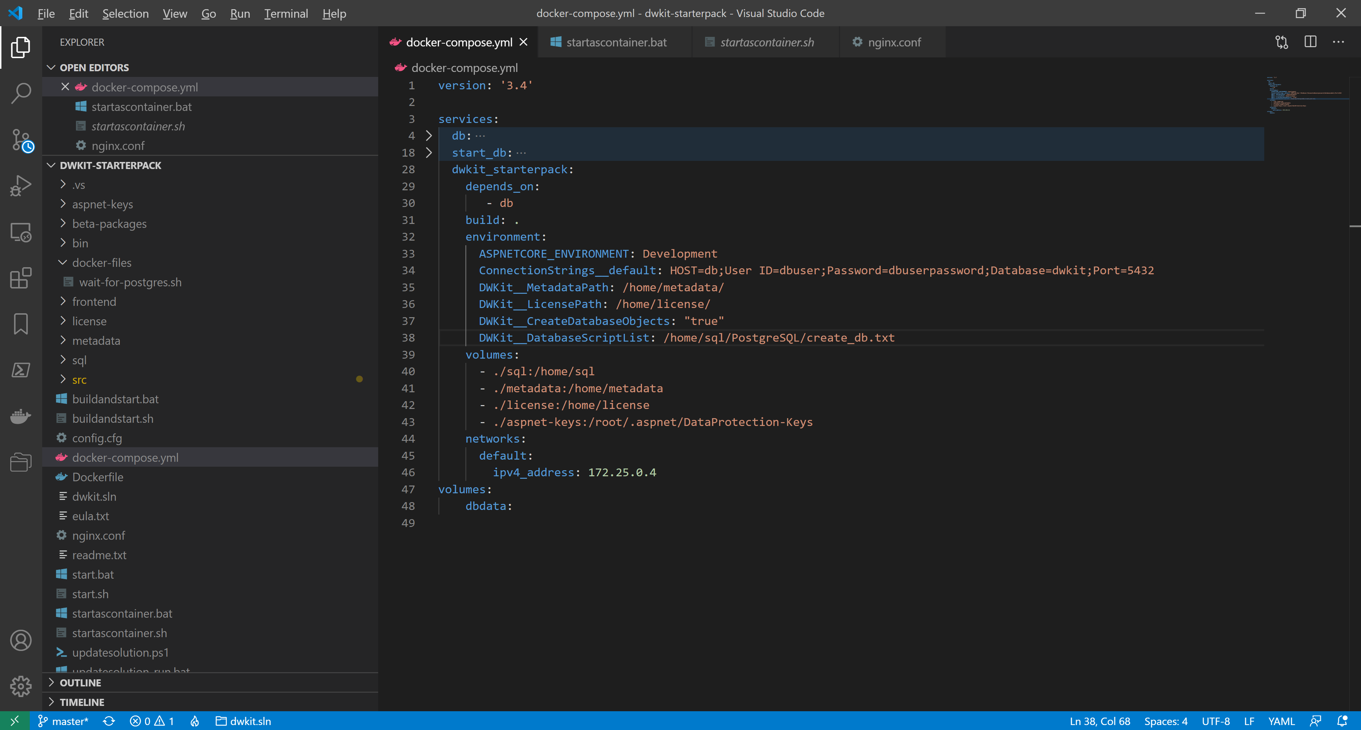Collapse the DWKIT-STARTERPACK folder section

(x=51, y=165)
